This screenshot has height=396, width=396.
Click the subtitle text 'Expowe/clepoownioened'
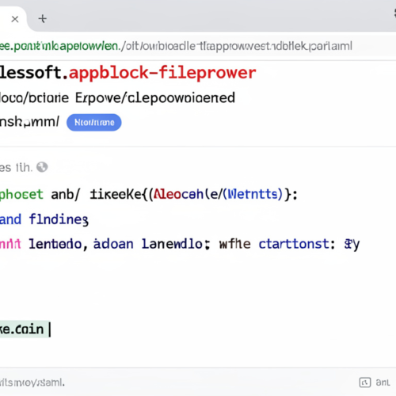click(155, 98)
